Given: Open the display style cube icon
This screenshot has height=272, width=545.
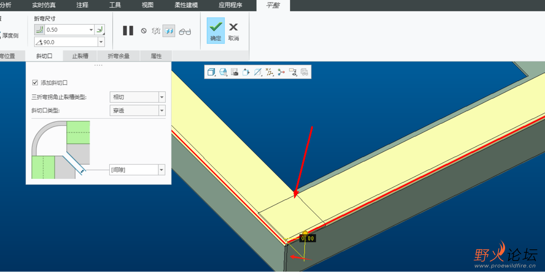Looking at the screenshot, I should pos(211,72).
